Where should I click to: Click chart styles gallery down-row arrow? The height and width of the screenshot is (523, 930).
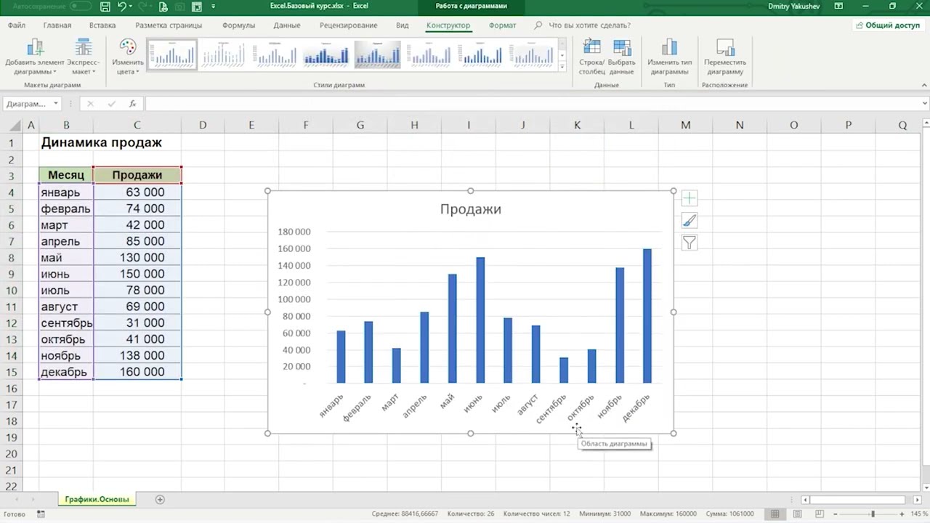pos(562,54)
